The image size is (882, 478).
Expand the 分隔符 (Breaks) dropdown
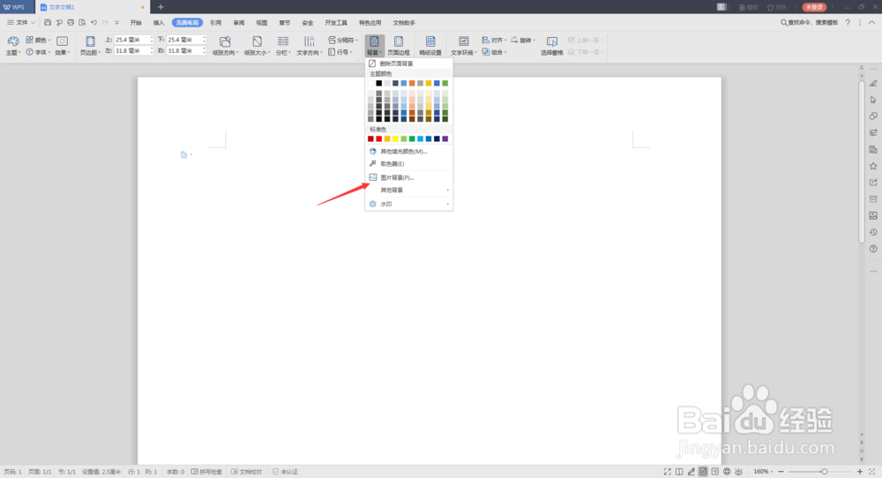pyautogui.click(x=343, y=40)
